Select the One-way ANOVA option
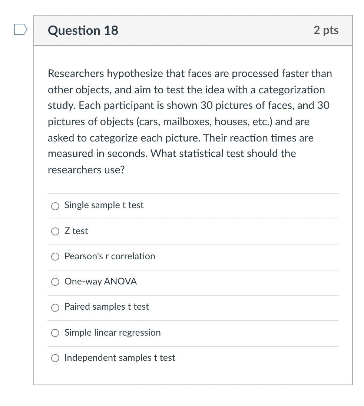364x406 pixels. pos(55,282)
